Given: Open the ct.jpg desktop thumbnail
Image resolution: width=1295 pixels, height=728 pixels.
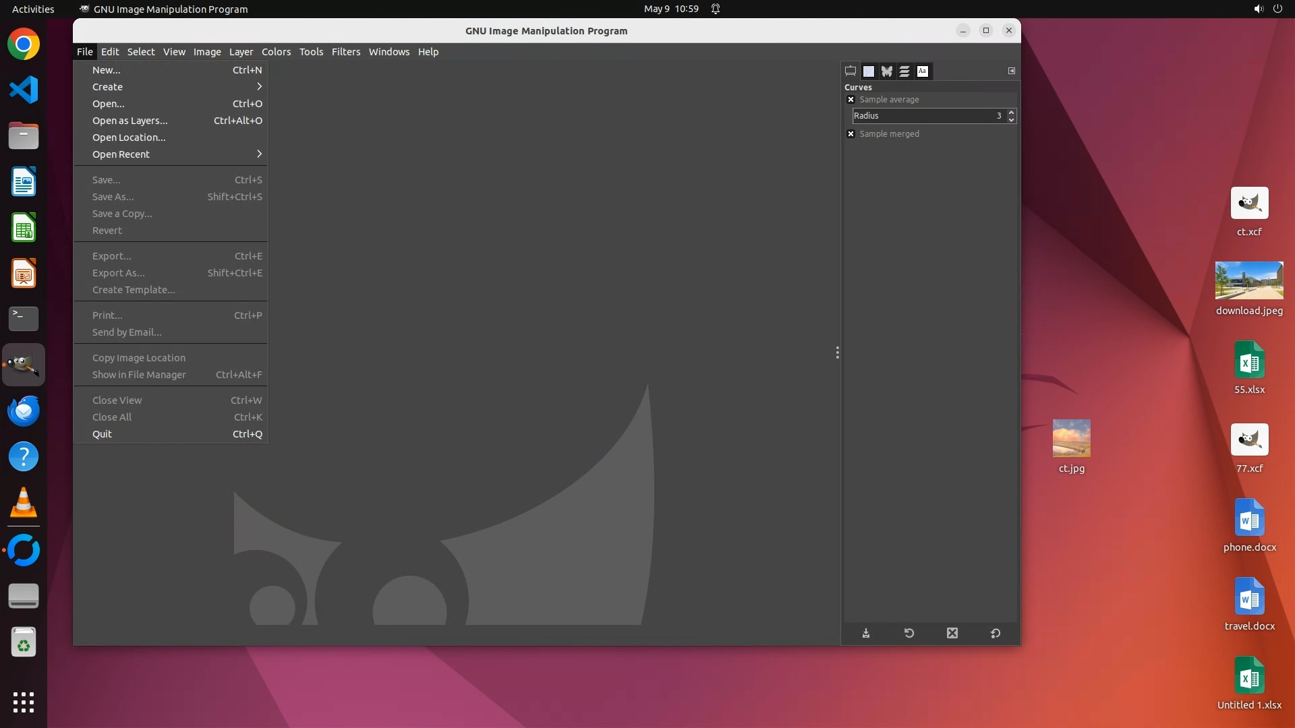Looking at the screenshot, I should 1071,438.
